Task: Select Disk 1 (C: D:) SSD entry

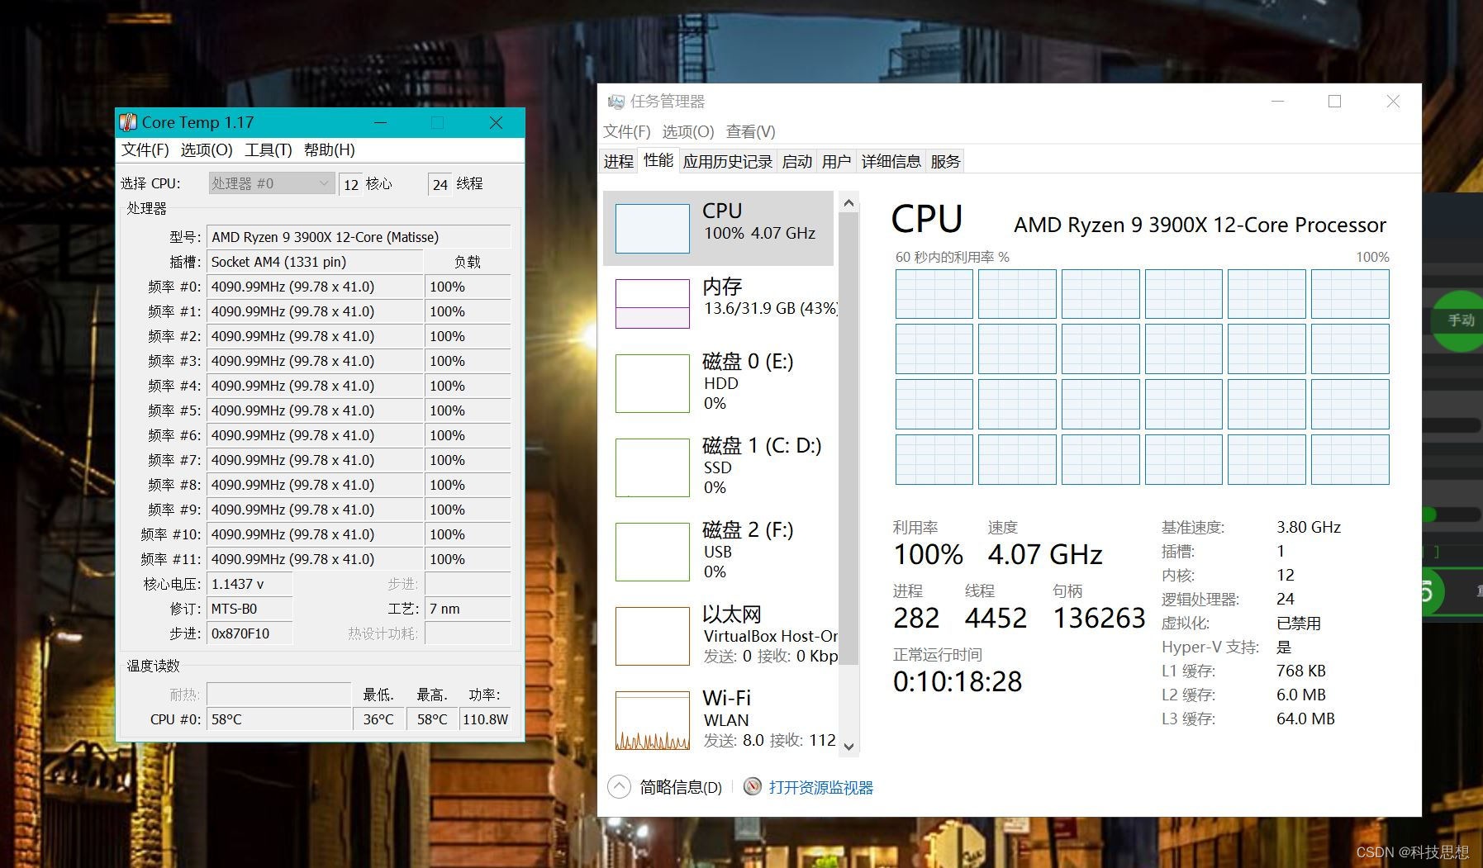Action: click(718, 467)
